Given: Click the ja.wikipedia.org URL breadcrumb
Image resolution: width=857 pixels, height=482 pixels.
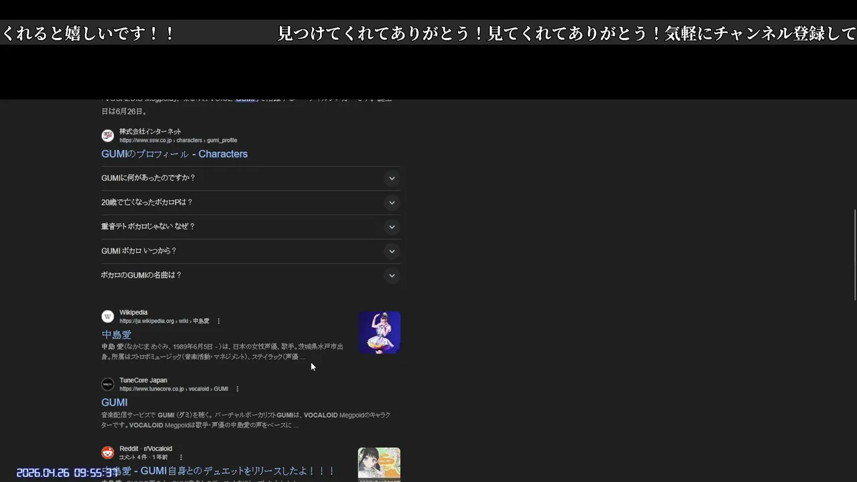Looking at the screenshot, I should point(165,321).
